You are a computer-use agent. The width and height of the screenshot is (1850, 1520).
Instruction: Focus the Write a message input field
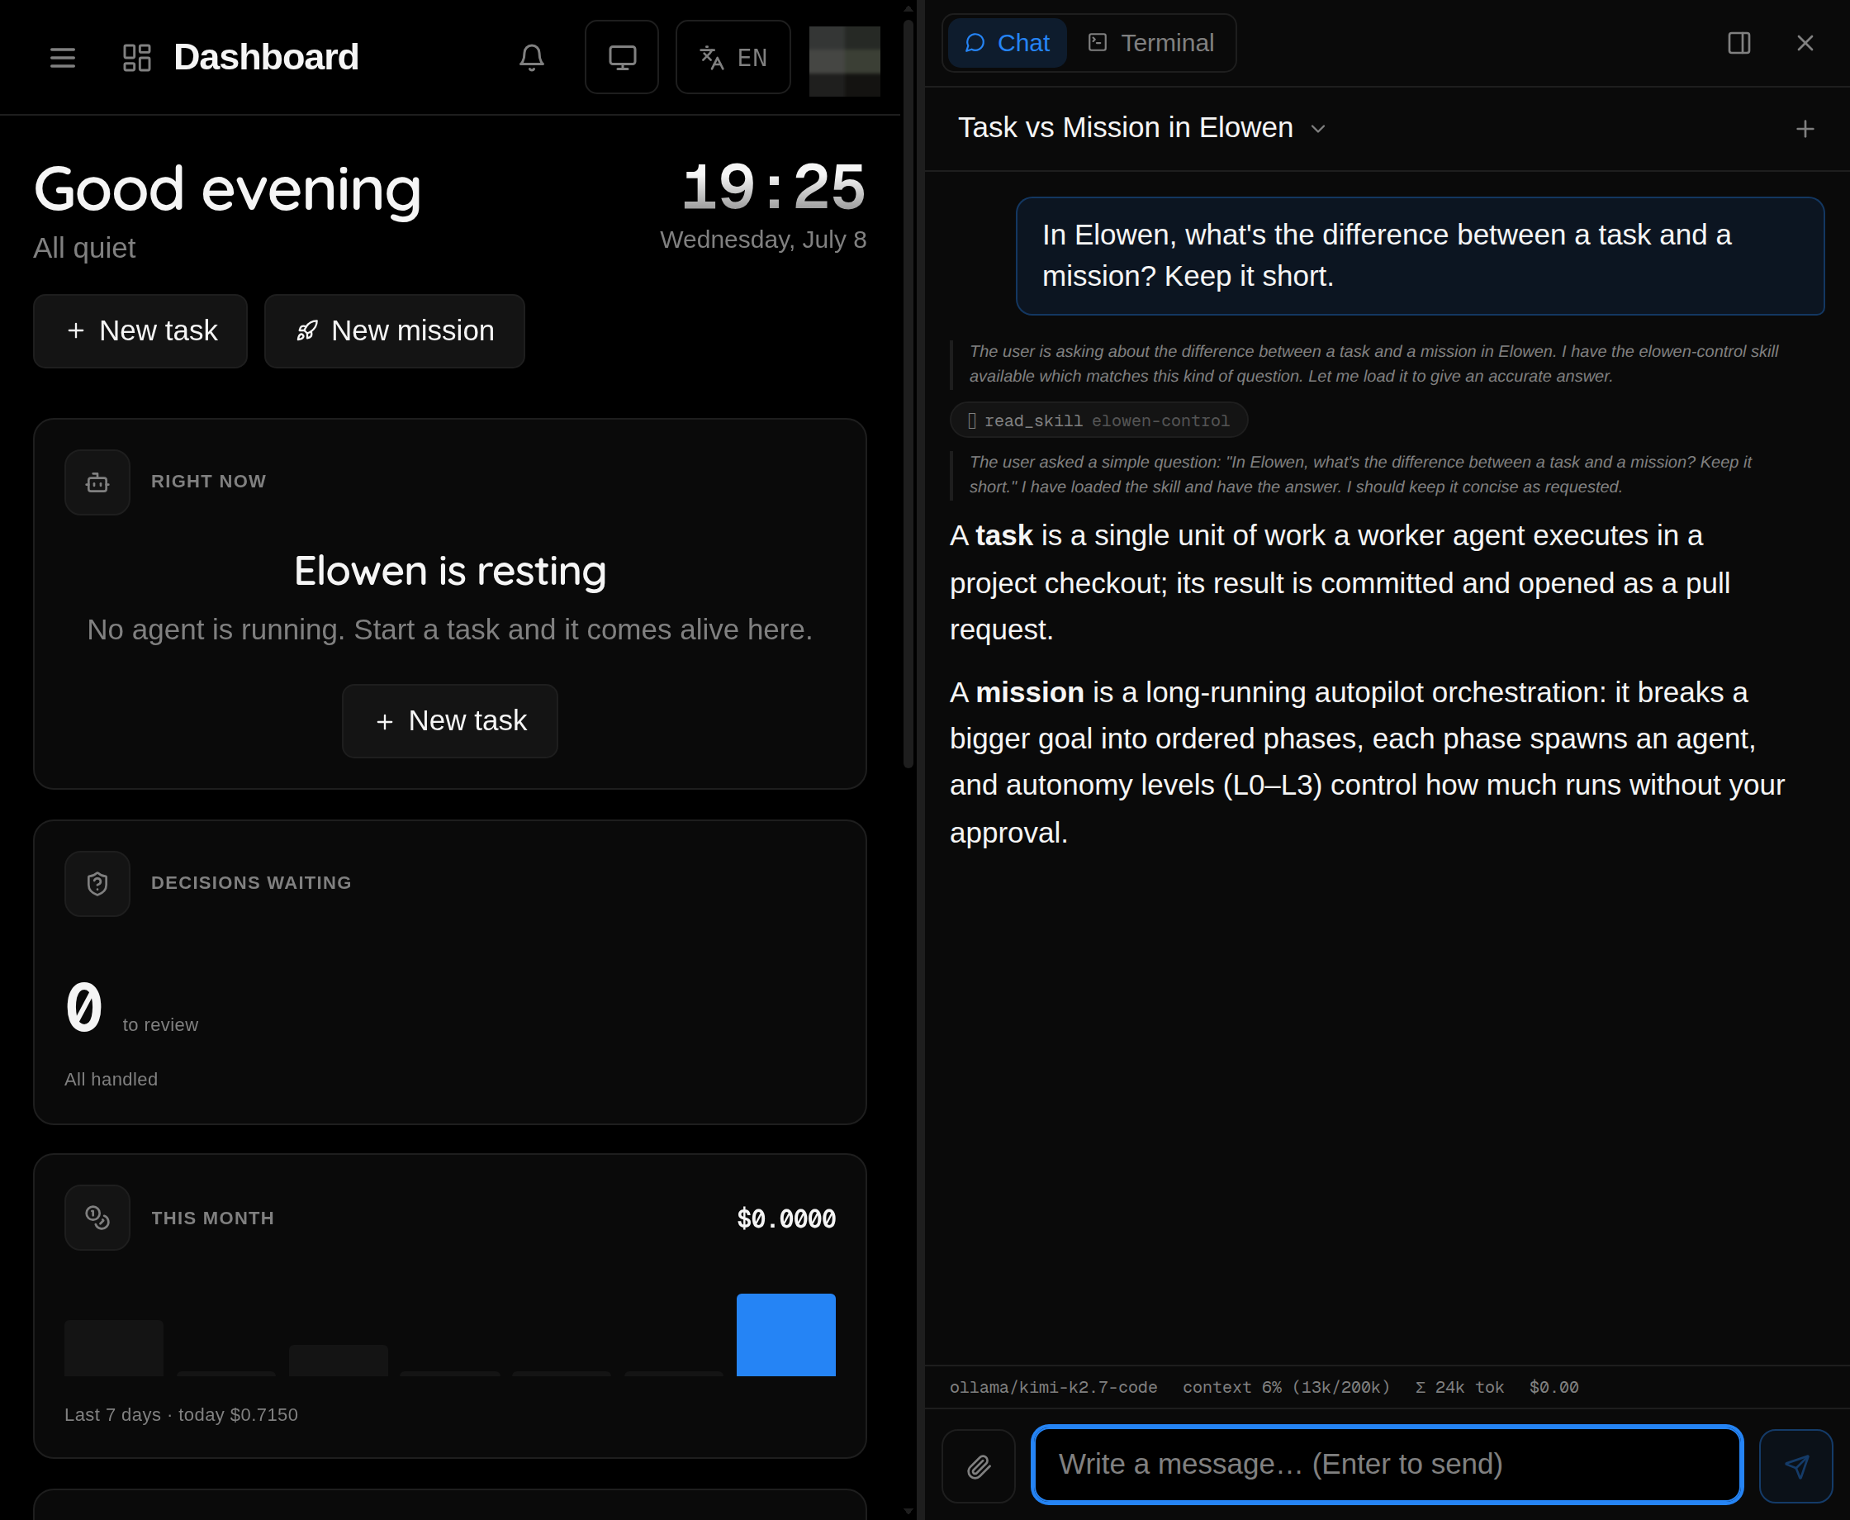coord(1387,1465)
